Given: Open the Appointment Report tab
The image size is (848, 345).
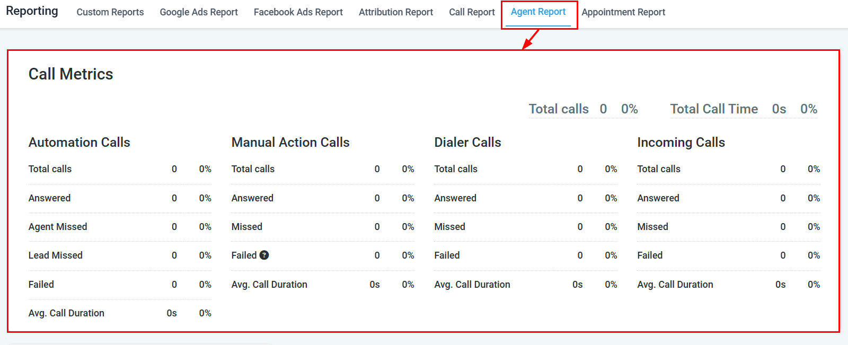Looking at the screenshot, I should pos(623,12).
